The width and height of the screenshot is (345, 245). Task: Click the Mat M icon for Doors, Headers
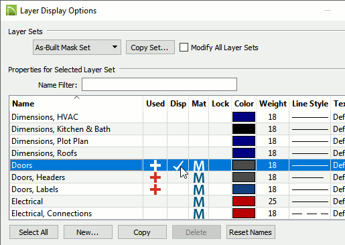click(199, 177)
